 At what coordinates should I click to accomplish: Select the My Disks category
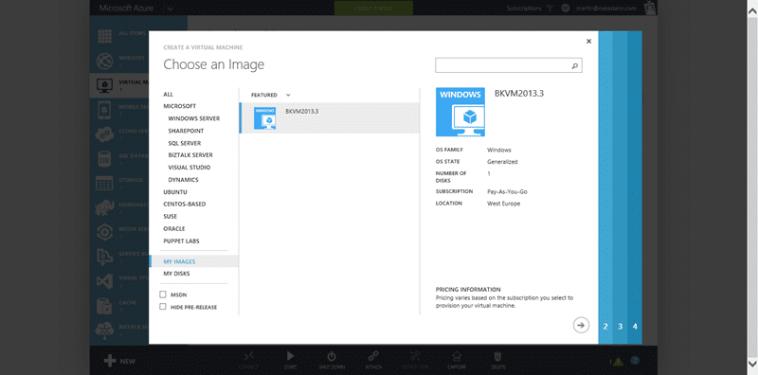coord(177,274)
